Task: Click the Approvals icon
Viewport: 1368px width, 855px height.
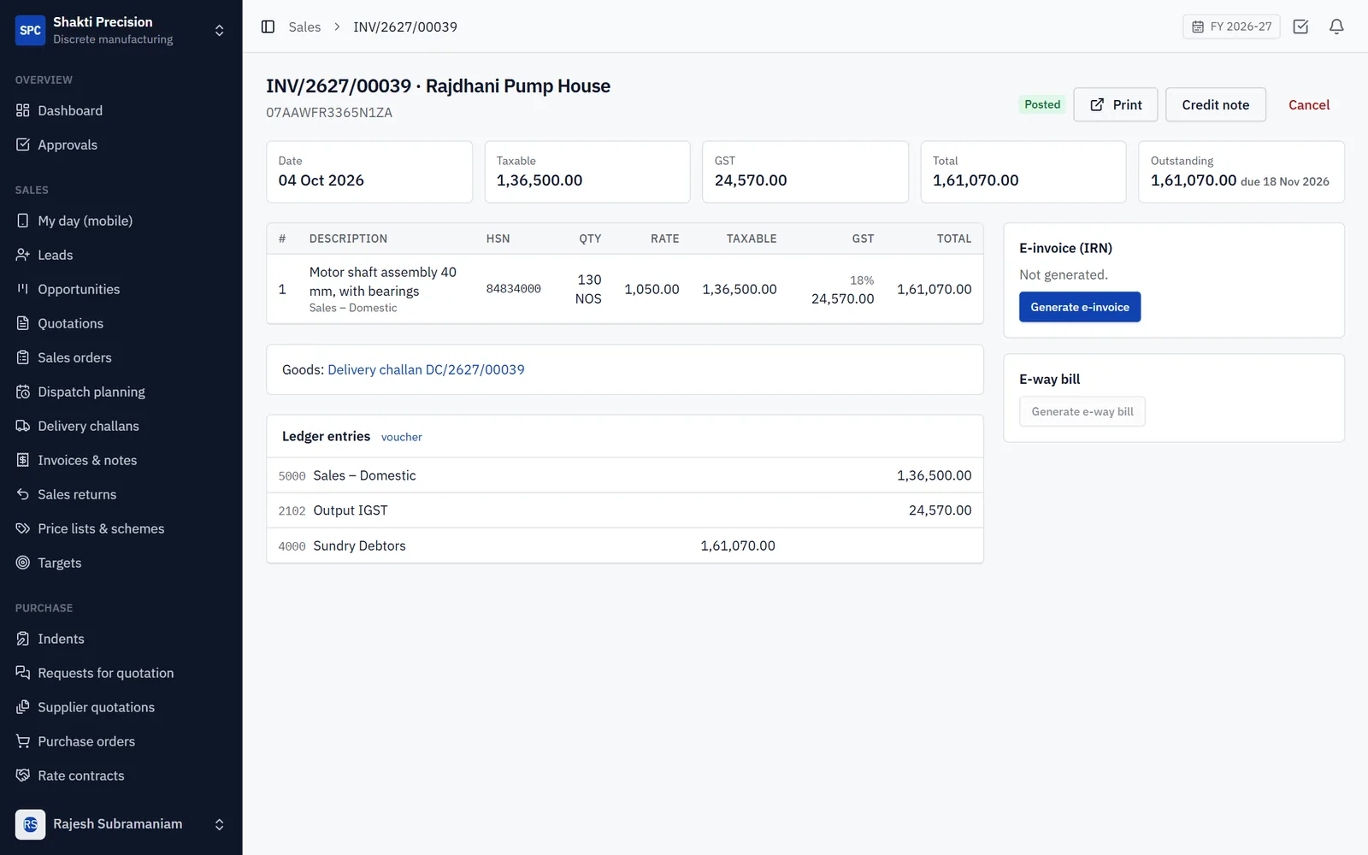Action: click(23, 144)
